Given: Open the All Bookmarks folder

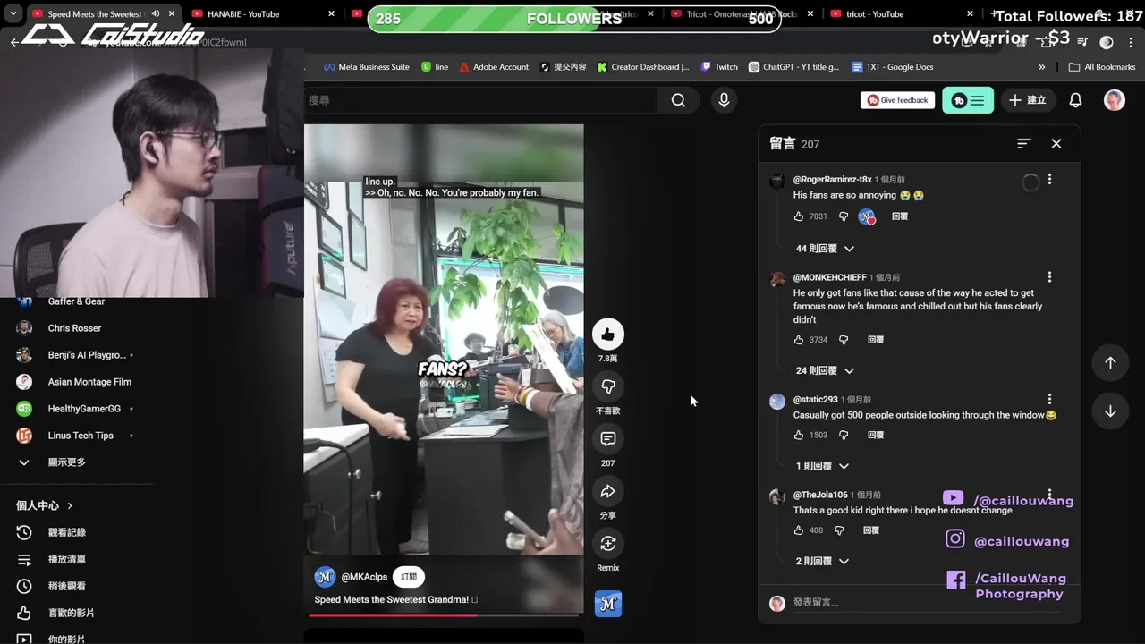Looking at the screenshot, I should [x=1102, y=67].
